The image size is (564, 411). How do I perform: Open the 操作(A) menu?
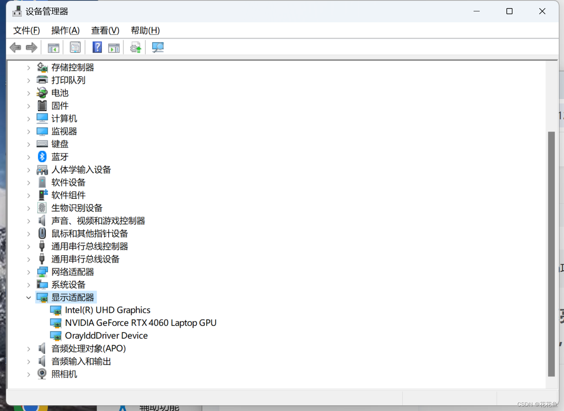point(65,30)
